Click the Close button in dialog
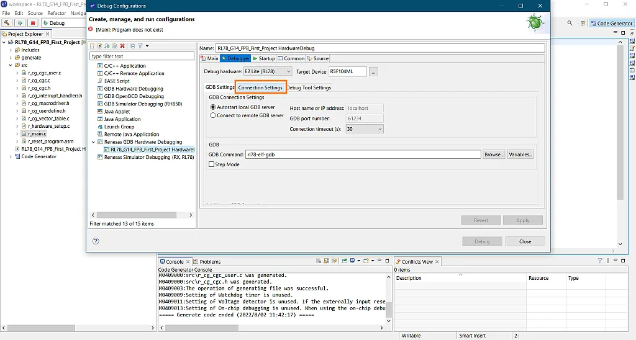 point(525,241)
